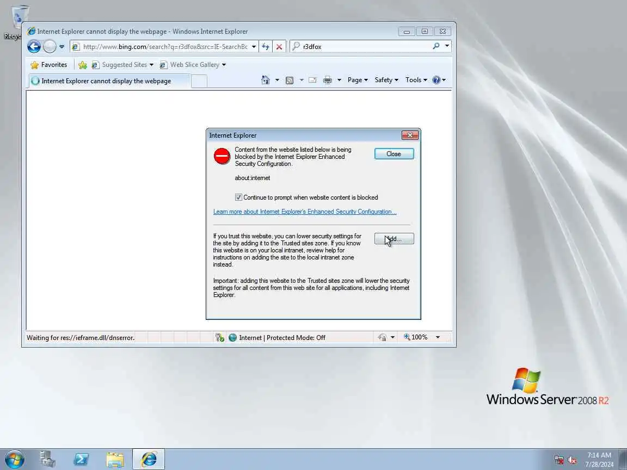Click the red Stop loading icon
This screenshot has height=470, width=627.
click(279, 47)
